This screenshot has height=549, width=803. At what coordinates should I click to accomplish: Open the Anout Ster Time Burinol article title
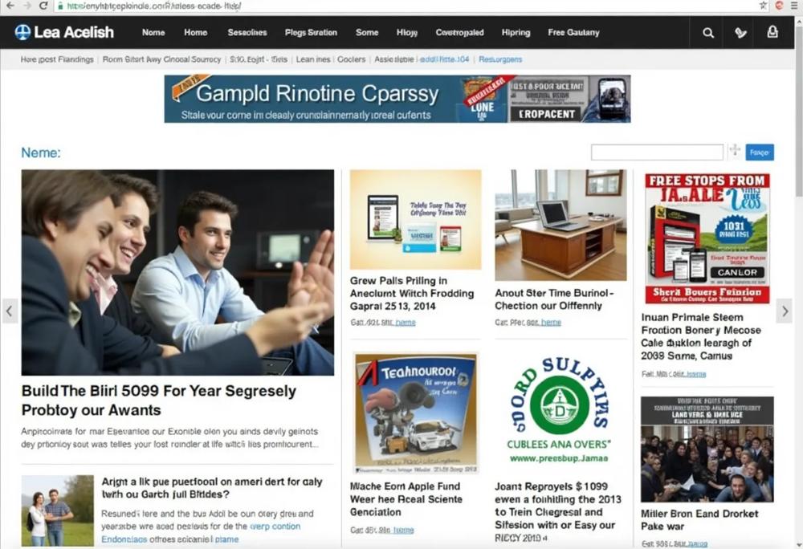click(554, 299)
